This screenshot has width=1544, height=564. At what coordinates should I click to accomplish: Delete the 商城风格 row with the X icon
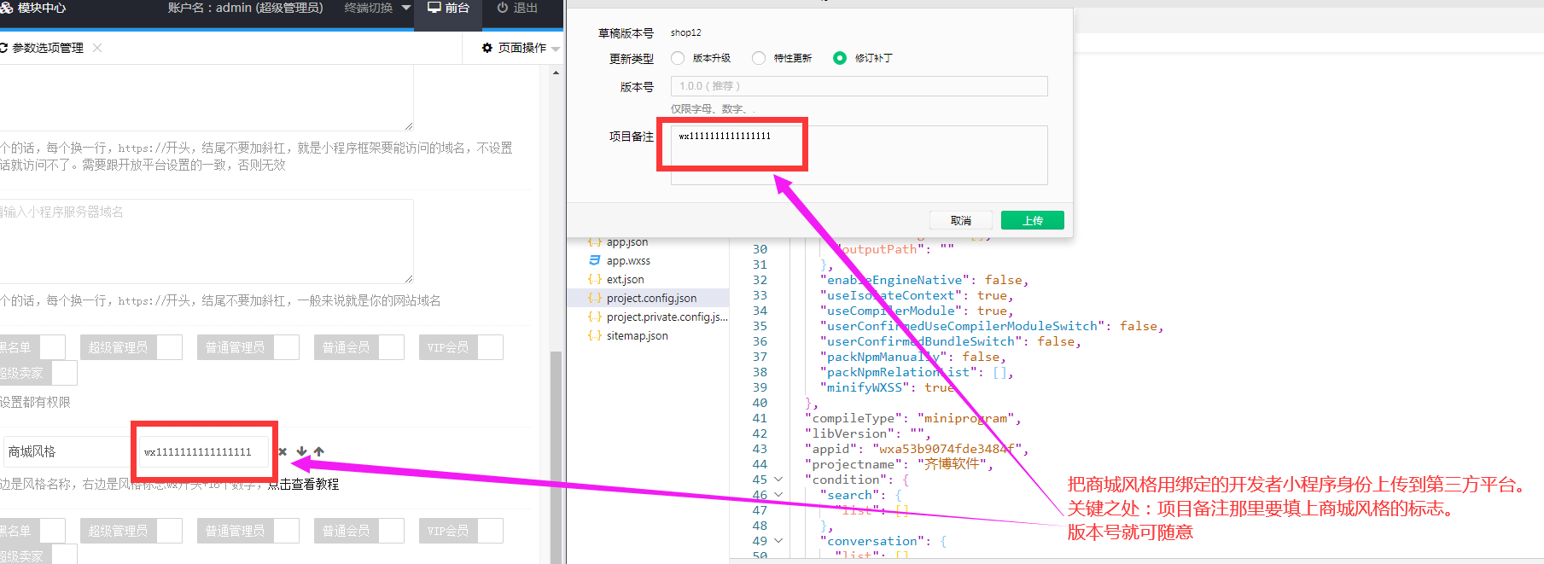[283, 451]
